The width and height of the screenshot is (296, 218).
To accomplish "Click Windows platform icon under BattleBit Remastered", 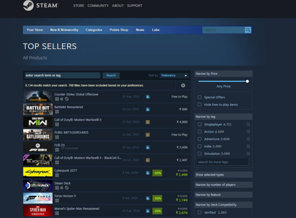I will pos(57,112).
